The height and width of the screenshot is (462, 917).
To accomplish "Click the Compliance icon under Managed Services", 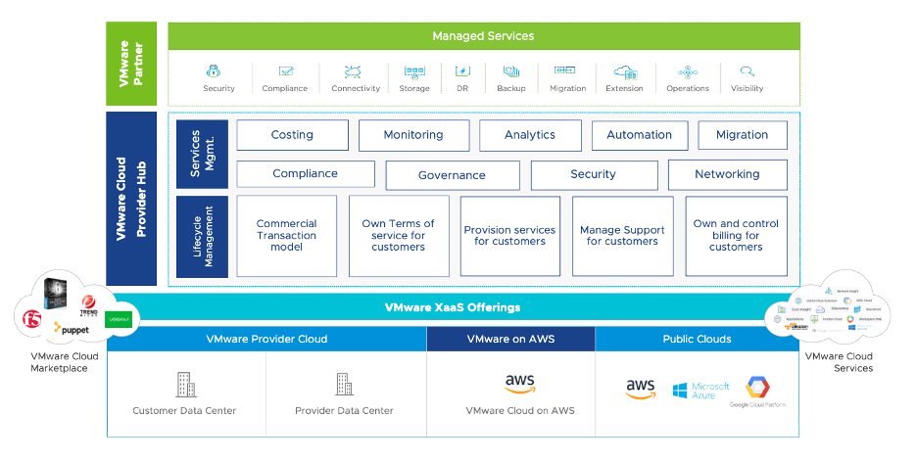I will (x=286, y=71).
